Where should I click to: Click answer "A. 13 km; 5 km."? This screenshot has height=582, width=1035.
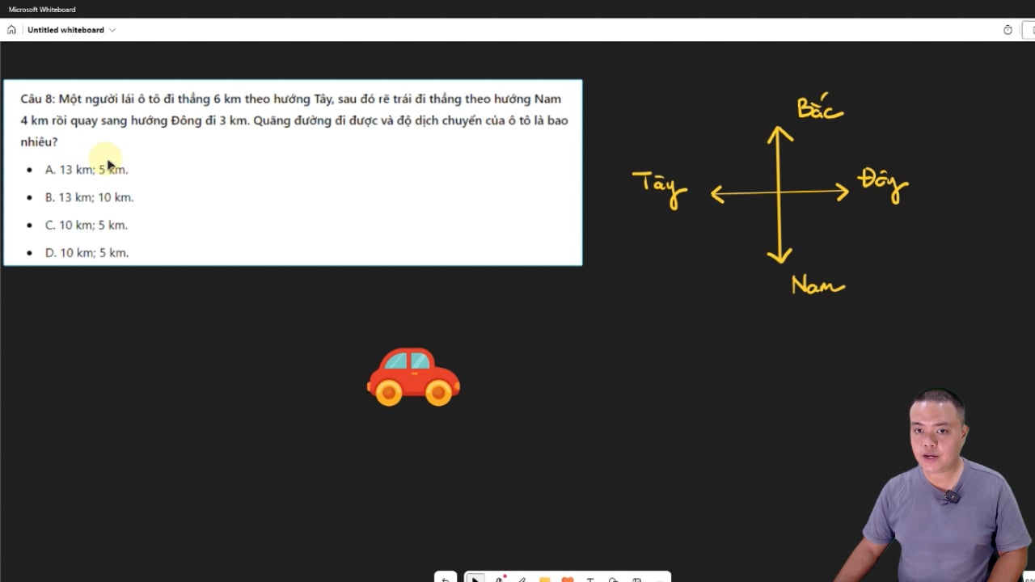87,170
